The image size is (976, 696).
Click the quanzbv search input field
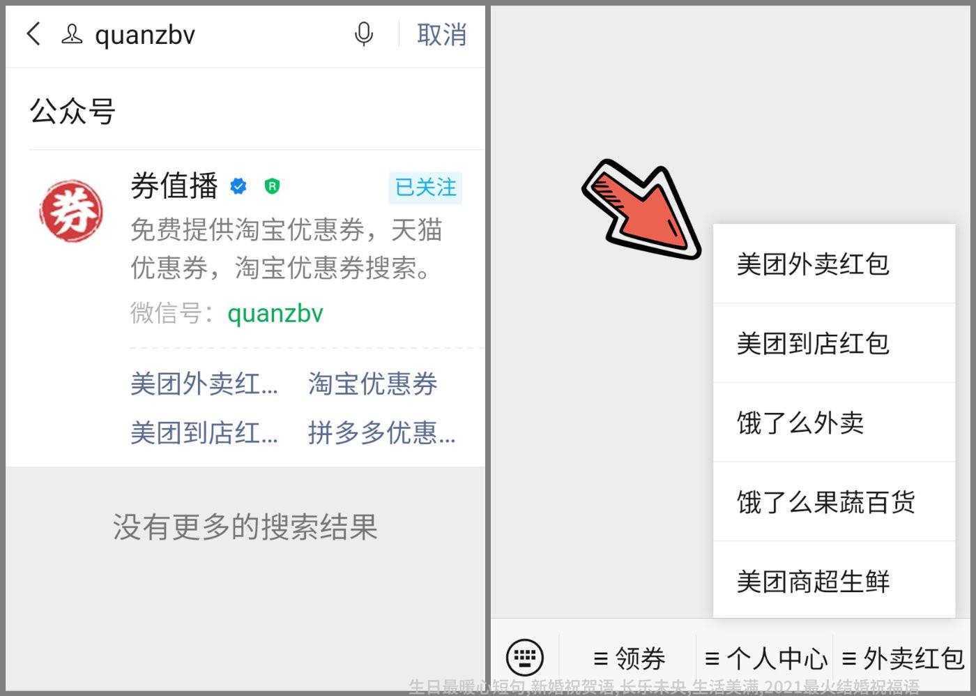coord(216,34)
